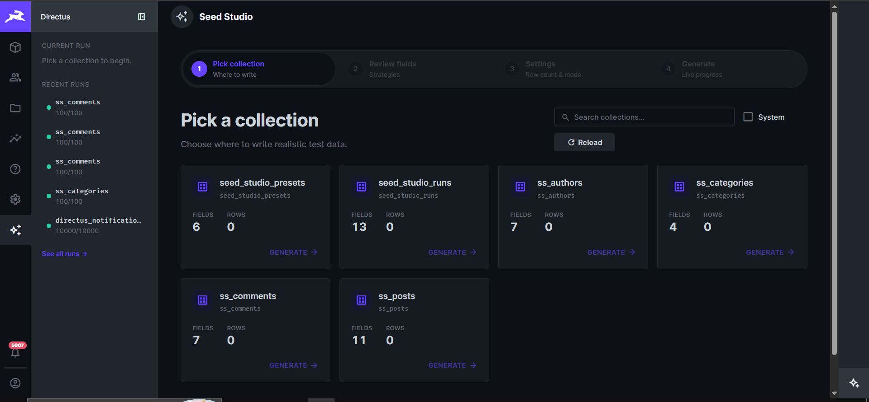Click Generate on ss_authors card
This screenshot has width=869, height=402.
[x=611, y=252]
